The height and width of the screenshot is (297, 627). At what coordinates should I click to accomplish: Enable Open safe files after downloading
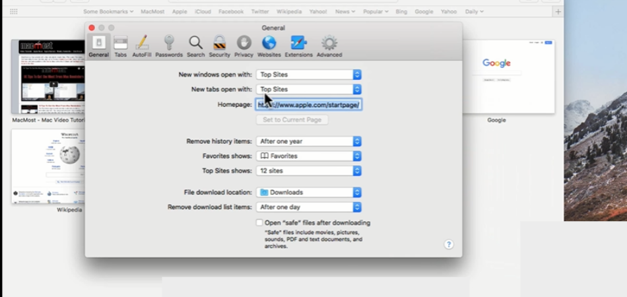click(259, 222)
